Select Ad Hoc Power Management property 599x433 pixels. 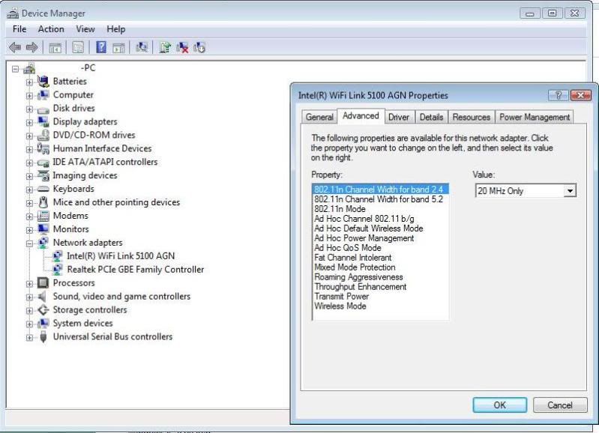364,238
